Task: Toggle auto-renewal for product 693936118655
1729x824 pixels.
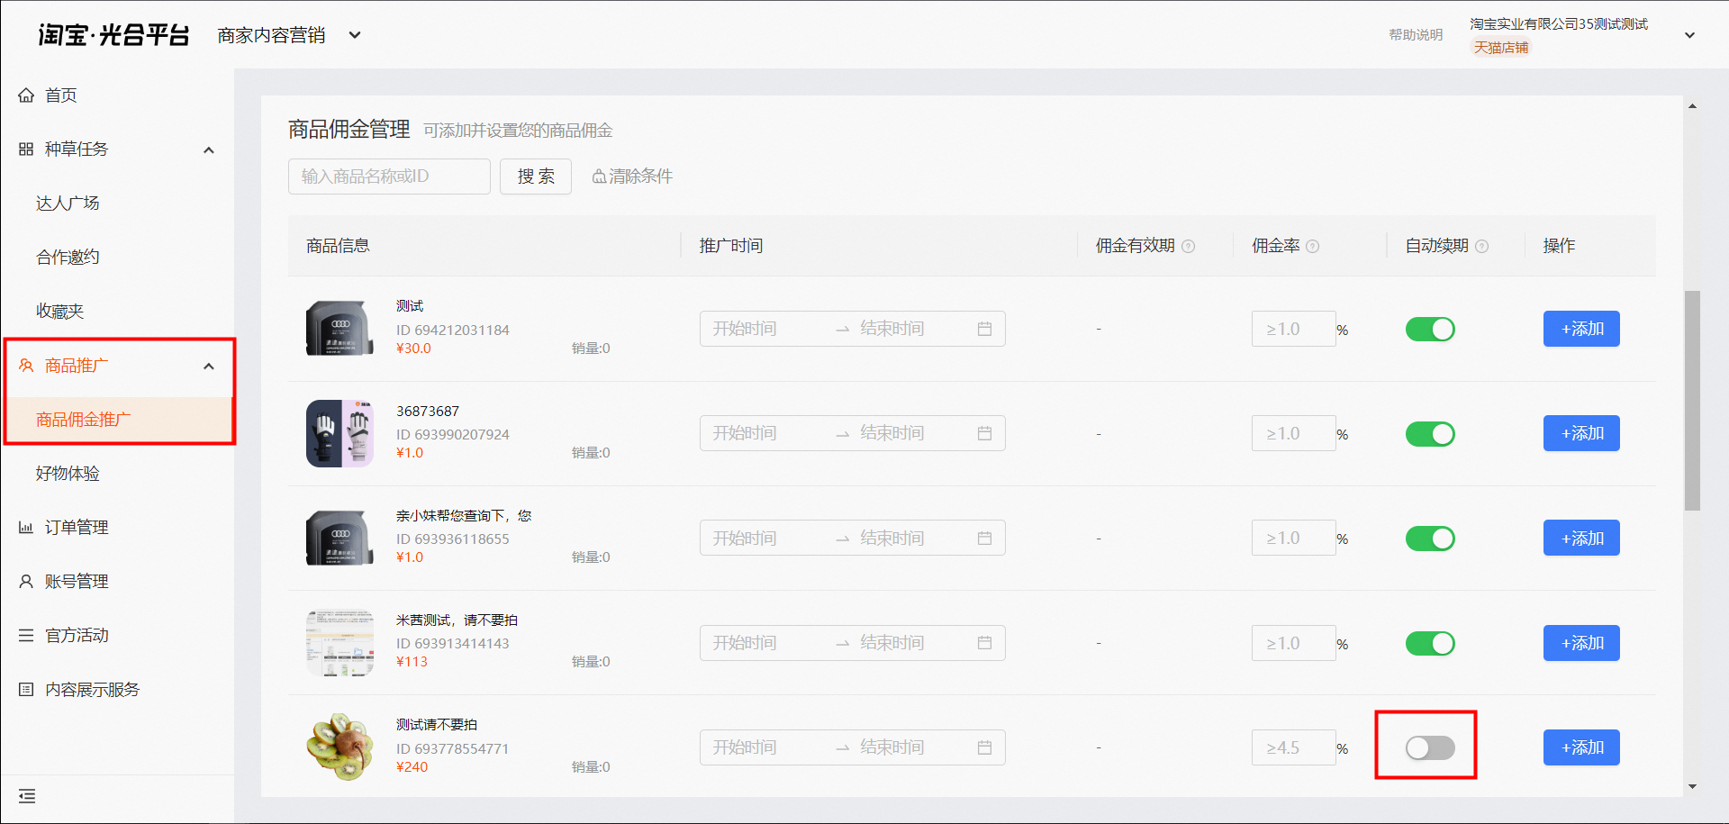Action: coord(1430,539)
